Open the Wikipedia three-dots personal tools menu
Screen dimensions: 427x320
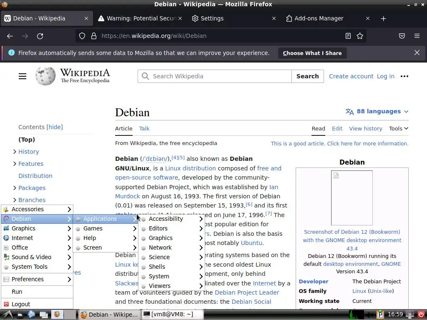(x=404, y=76)
